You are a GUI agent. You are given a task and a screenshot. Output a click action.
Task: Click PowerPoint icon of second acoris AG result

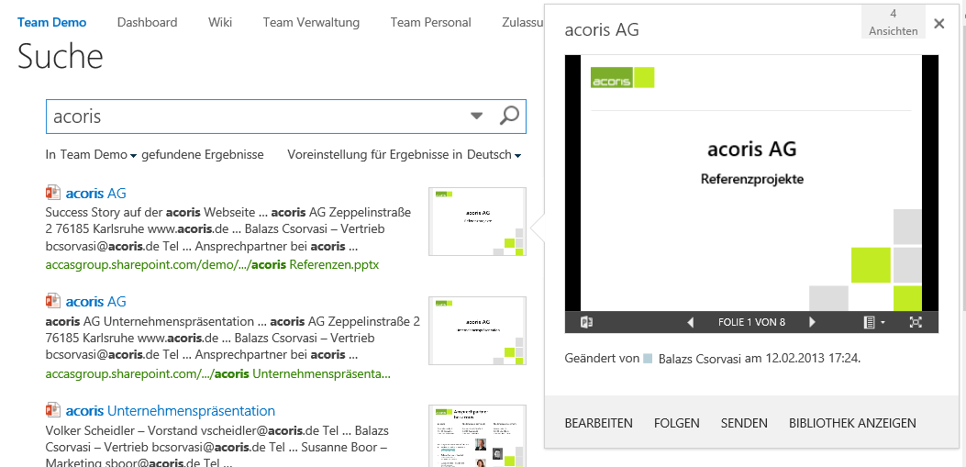(x=53, y=301)
